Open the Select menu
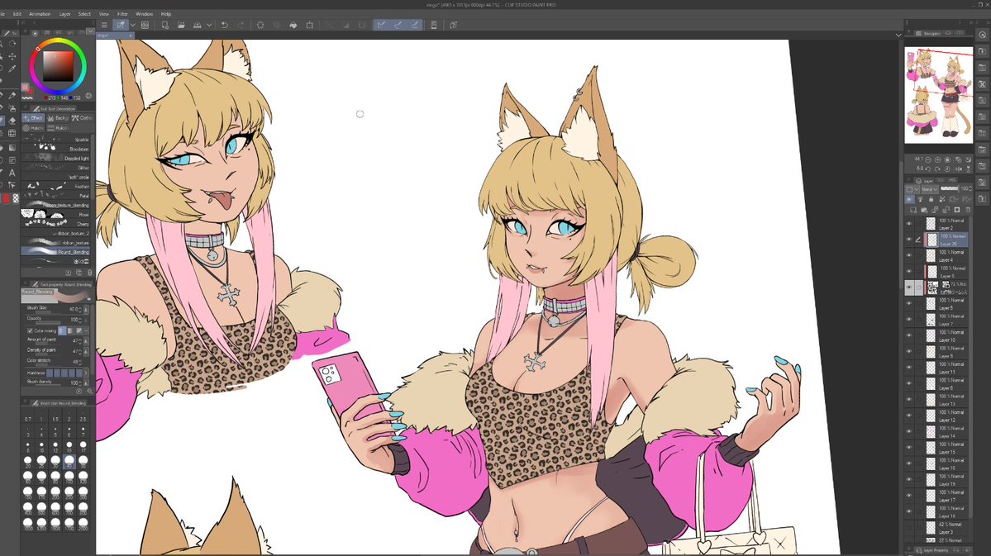 (84, 14)
